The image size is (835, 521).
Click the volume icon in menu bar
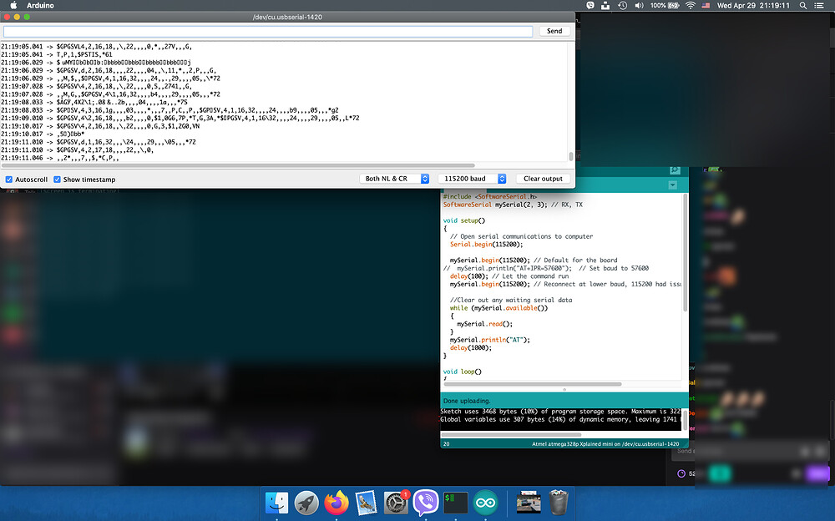point(639,5)
